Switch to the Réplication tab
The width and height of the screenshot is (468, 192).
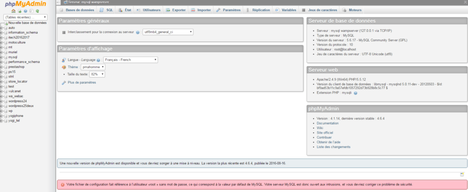258,10
